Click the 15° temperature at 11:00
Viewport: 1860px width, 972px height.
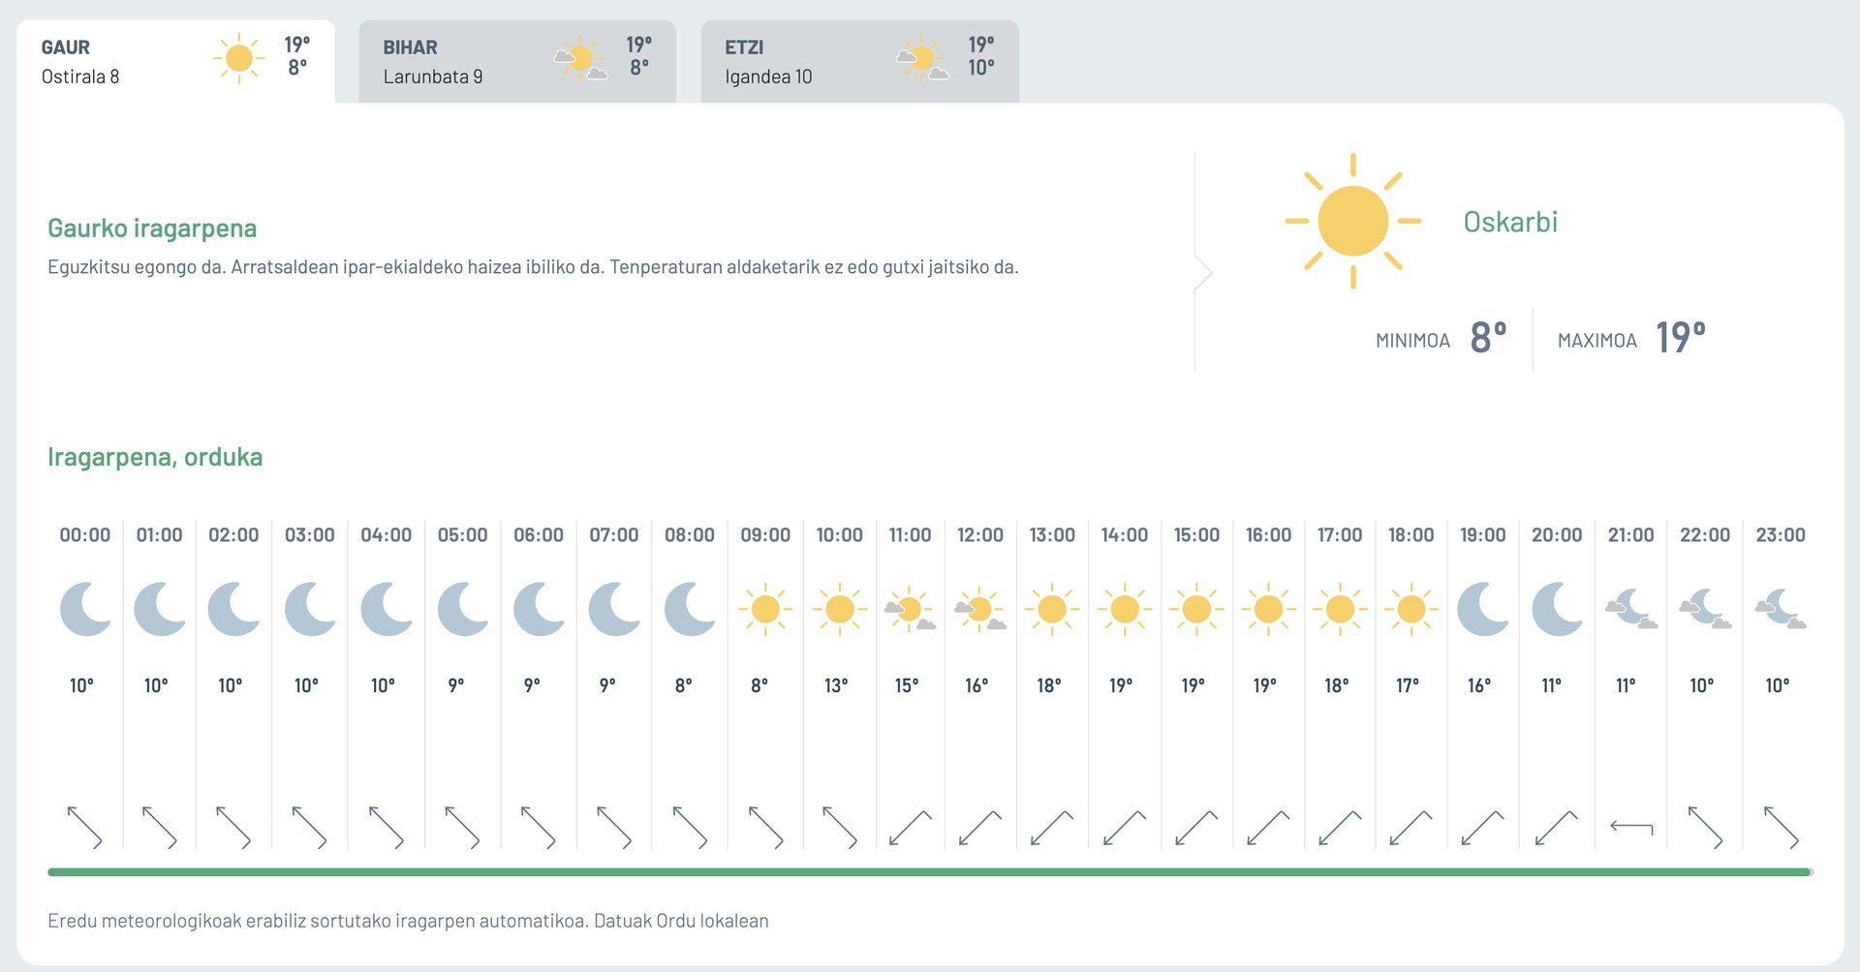click(x=907, y=685)
